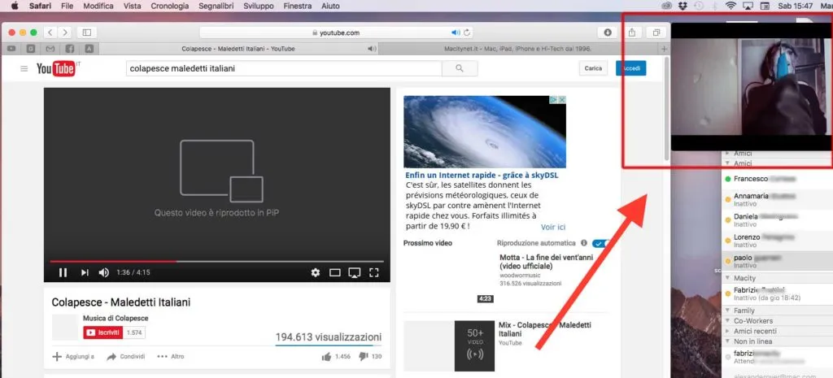Click Aggiungi a under the video

click(73, 356)
